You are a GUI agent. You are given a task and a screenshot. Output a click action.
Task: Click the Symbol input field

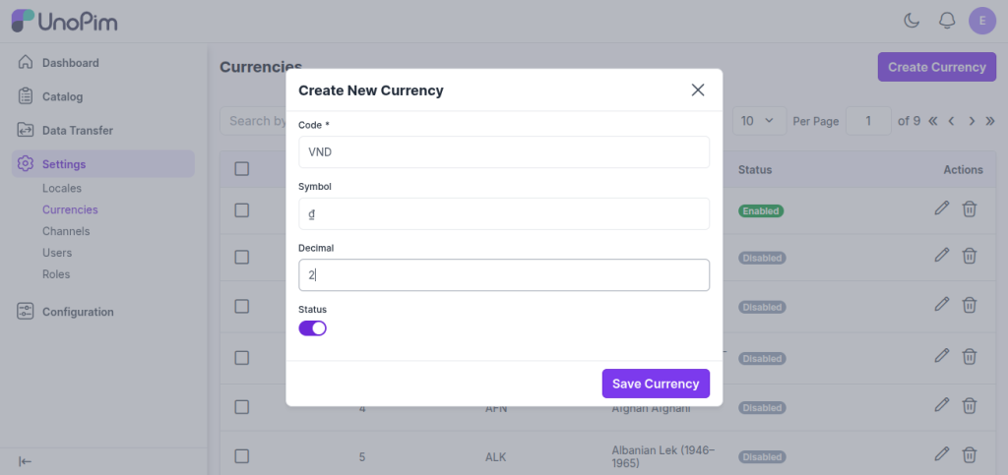coord(503,213)
